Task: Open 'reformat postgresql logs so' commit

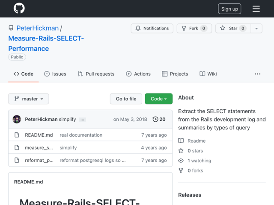Action: click(x=92, y=161)
